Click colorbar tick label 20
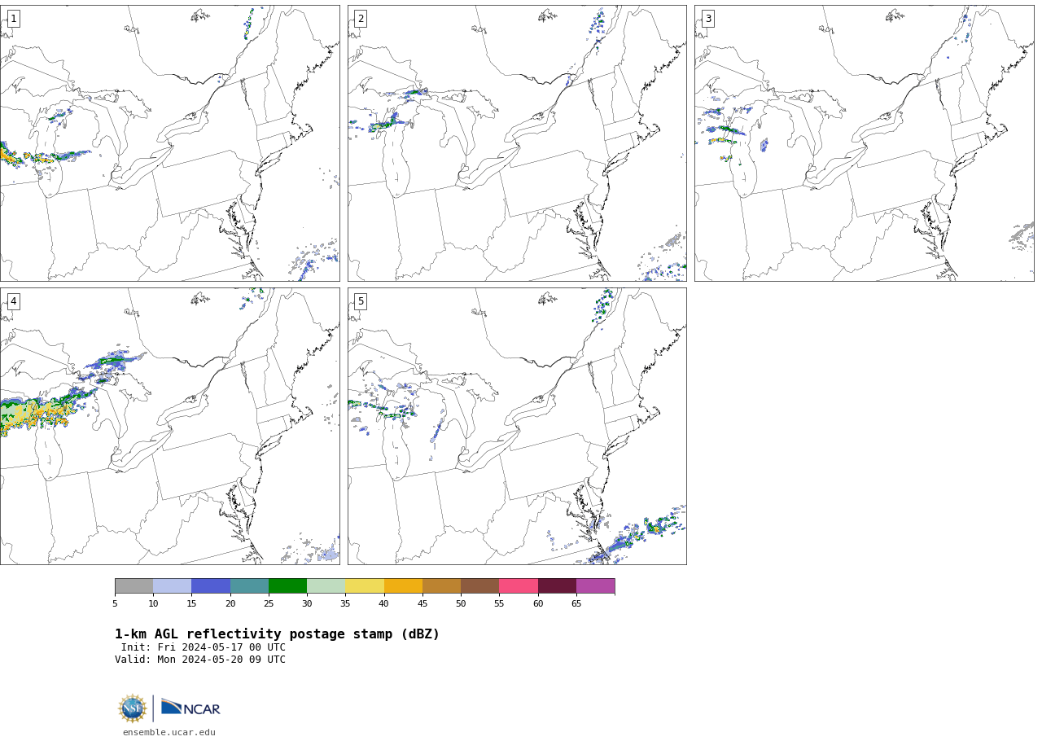This screenshot has width=1042, height=741. point(230,604)
